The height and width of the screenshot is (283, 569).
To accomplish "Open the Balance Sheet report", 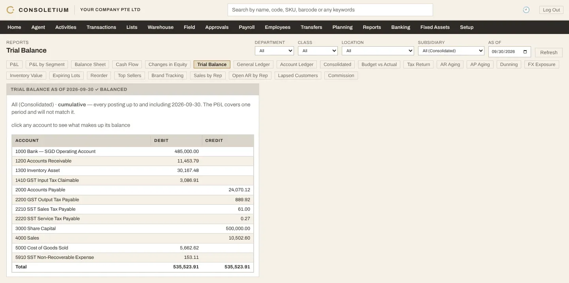I will pyautogui.click(x=90, y=64).
